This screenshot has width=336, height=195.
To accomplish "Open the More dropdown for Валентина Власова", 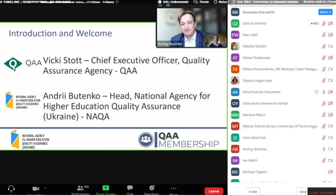I will coord(325,12).
